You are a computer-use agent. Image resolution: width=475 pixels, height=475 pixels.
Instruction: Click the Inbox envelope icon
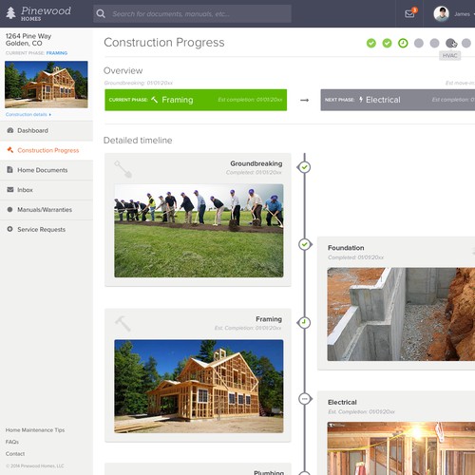click(x=10, y=189)
